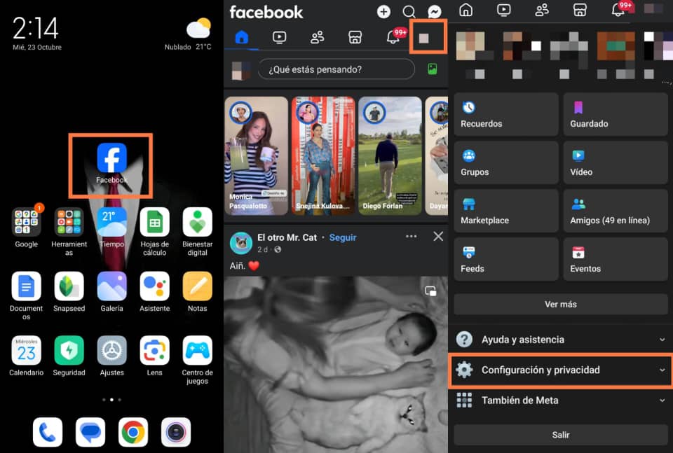Open Video icon in menu screen header
The height and width of the screenshot is (453, 673).
click(503, 9)
